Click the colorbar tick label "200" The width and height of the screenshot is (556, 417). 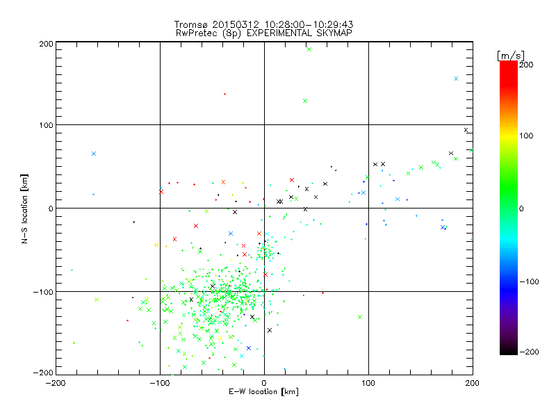(526, 65)
